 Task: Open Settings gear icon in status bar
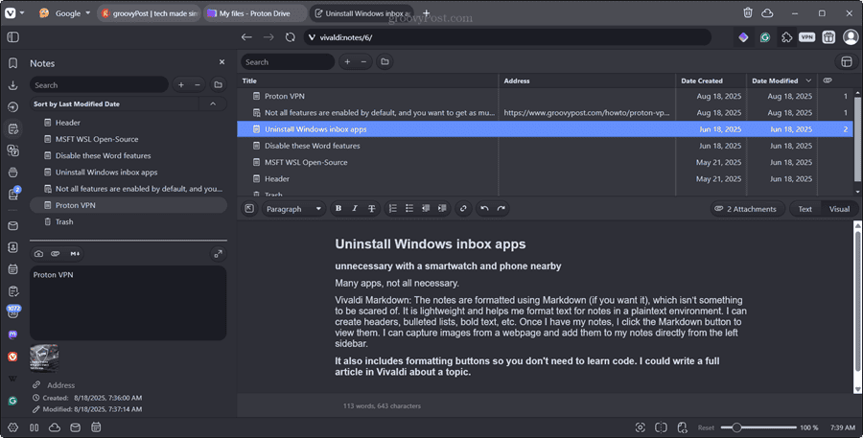pos(13,427)
